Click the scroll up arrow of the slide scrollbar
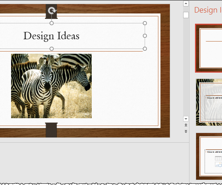The width and height of the screenshot is (222, 186). pos(186,4)
